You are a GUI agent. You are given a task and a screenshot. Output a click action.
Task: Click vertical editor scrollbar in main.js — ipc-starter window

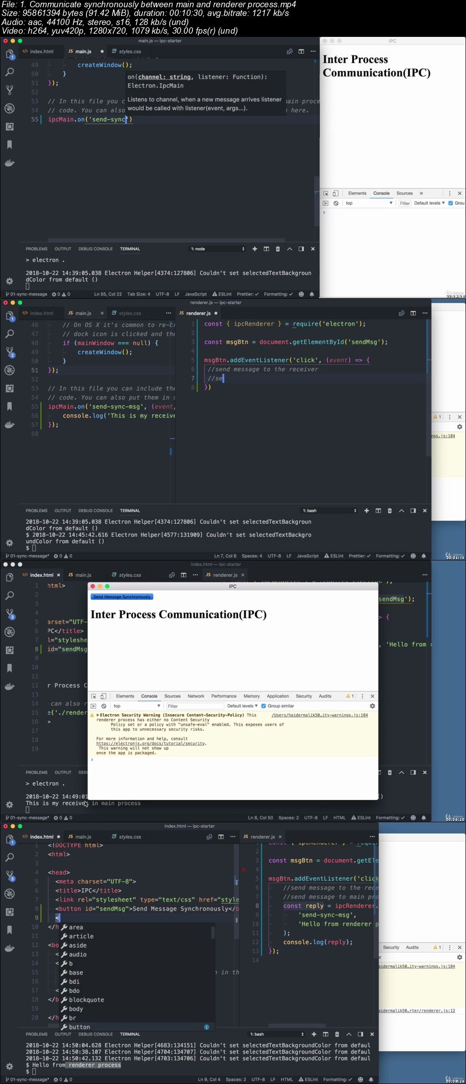(317, 200)
